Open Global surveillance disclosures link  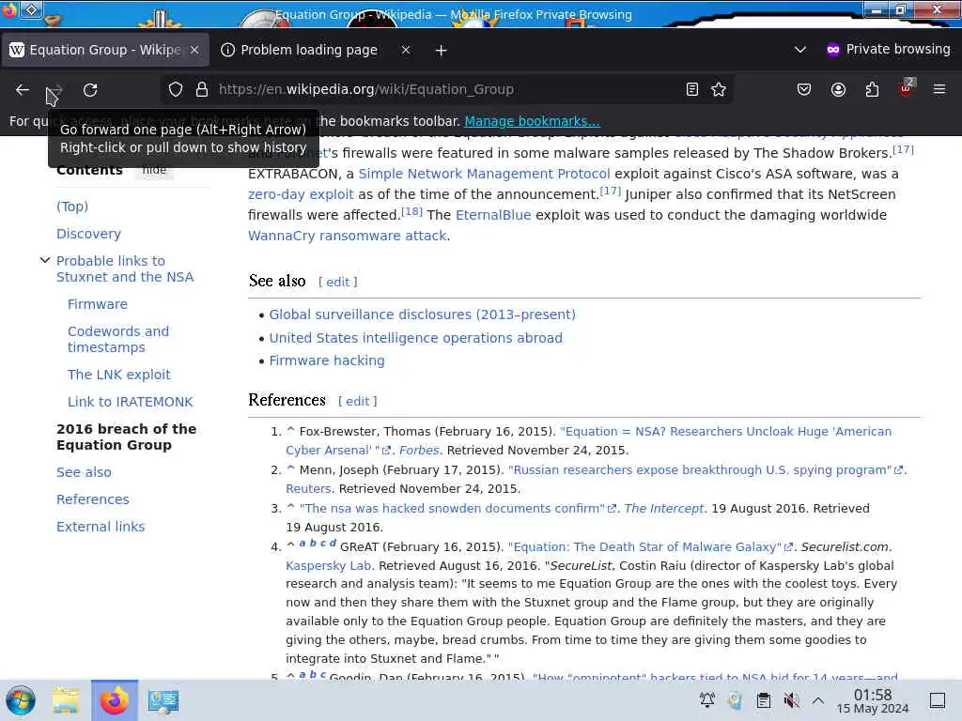tap(422, 314)
